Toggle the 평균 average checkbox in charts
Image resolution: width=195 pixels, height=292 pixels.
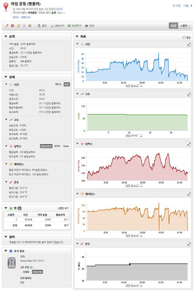(x=184, y=38)
